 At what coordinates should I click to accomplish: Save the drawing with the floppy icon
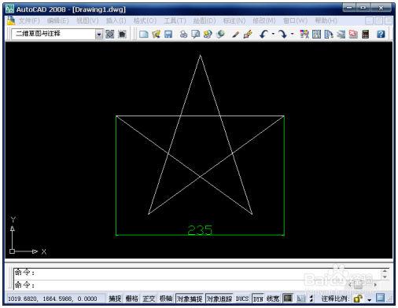pyautogui.click(x=168, y=34)
